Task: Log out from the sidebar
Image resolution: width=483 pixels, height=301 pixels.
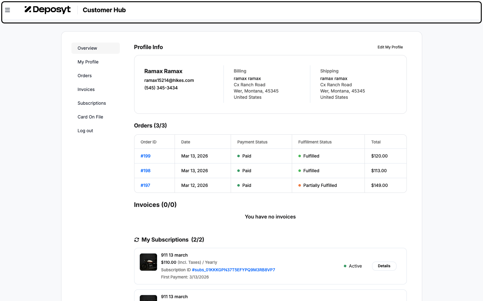Action: (96, 131)
